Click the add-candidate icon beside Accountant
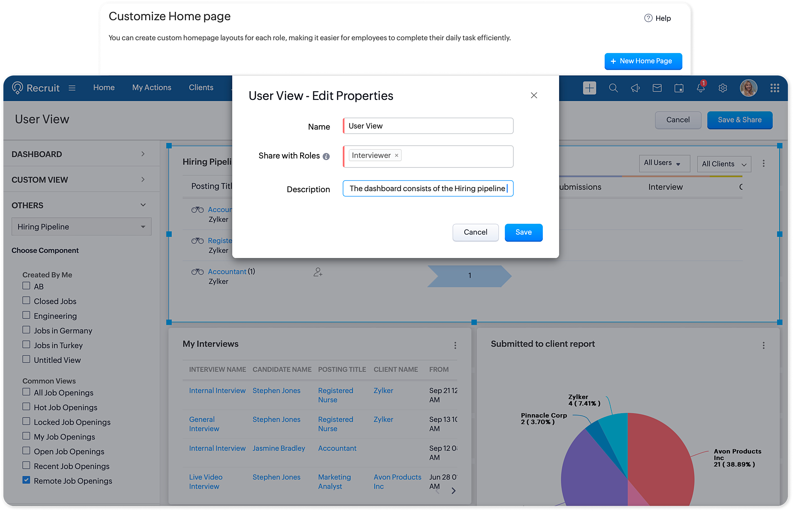Image resolution: width=793 pixels, height=511 pixels. (x=318, y=272)
